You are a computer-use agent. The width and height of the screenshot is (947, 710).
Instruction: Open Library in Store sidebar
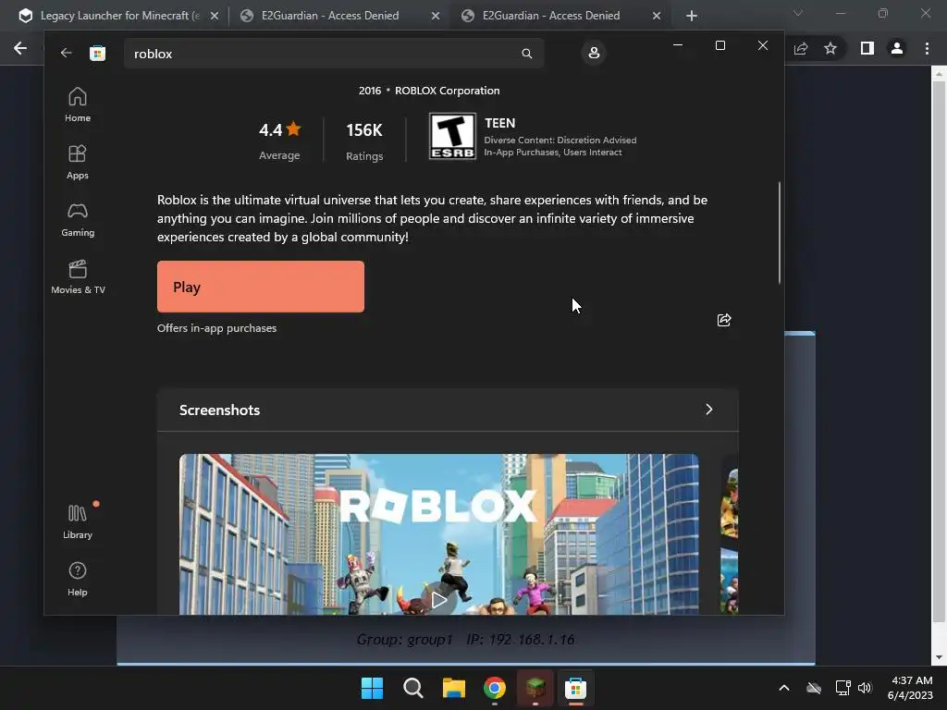click(x=78, y=521)
